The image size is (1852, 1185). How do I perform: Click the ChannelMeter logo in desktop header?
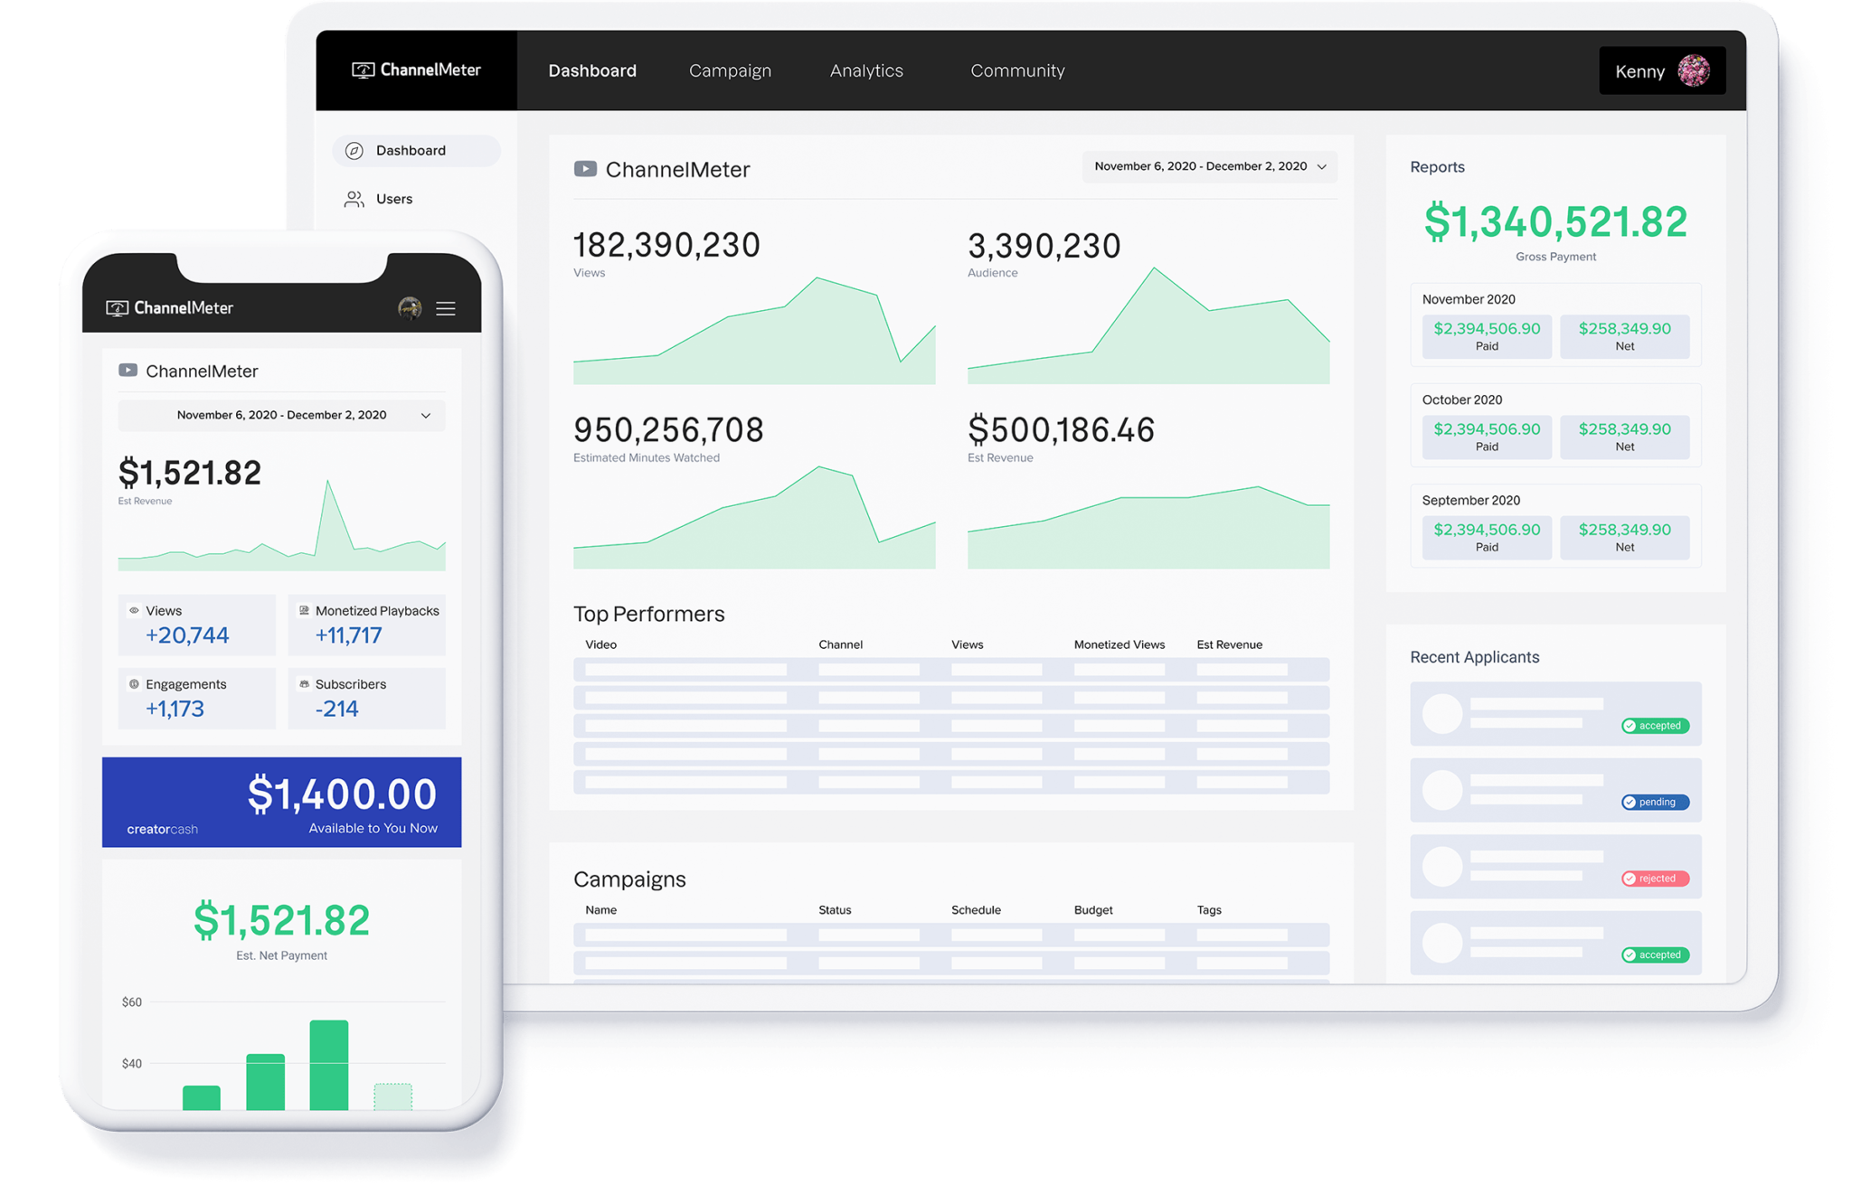(x=416, y=71)
